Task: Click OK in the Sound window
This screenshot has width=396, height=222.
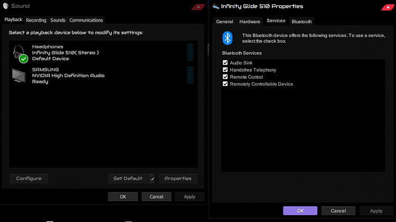Action: (123, 197)
